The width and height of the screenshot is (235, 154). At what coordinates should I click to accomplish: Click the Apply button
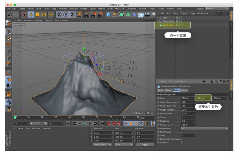click(x=145, y=145)
